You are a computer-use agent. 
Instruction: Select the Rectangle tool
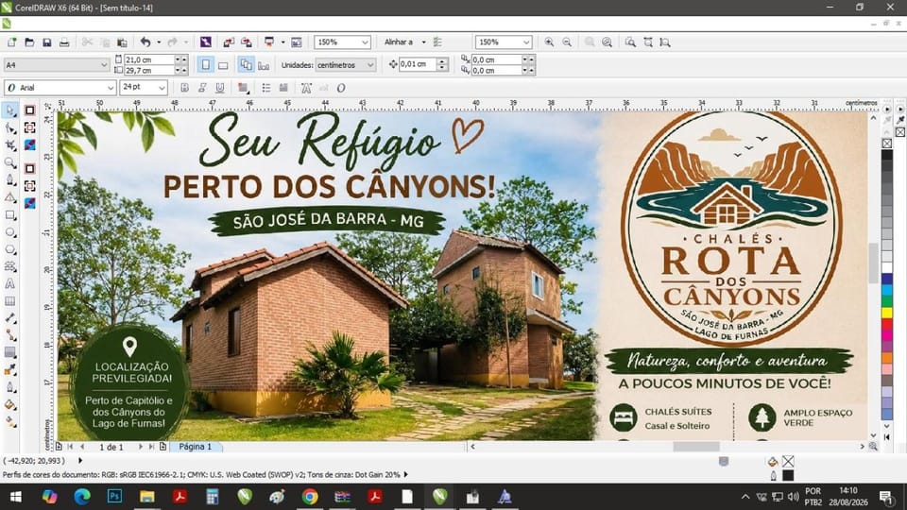coord(10,214)
